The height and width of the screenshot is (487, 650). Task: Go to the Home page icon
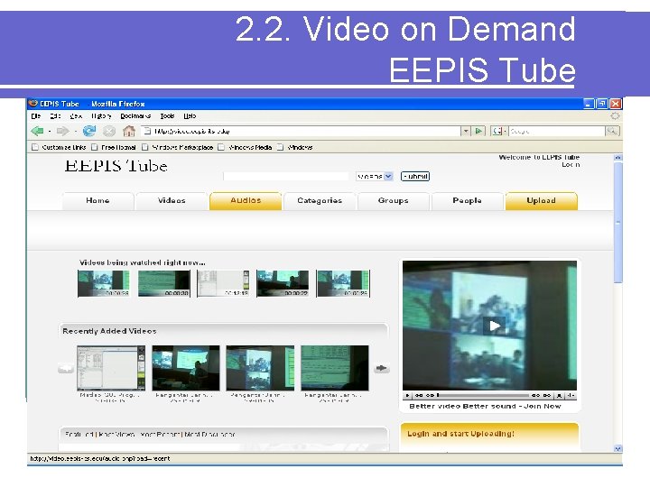click(x=129, y=132)
